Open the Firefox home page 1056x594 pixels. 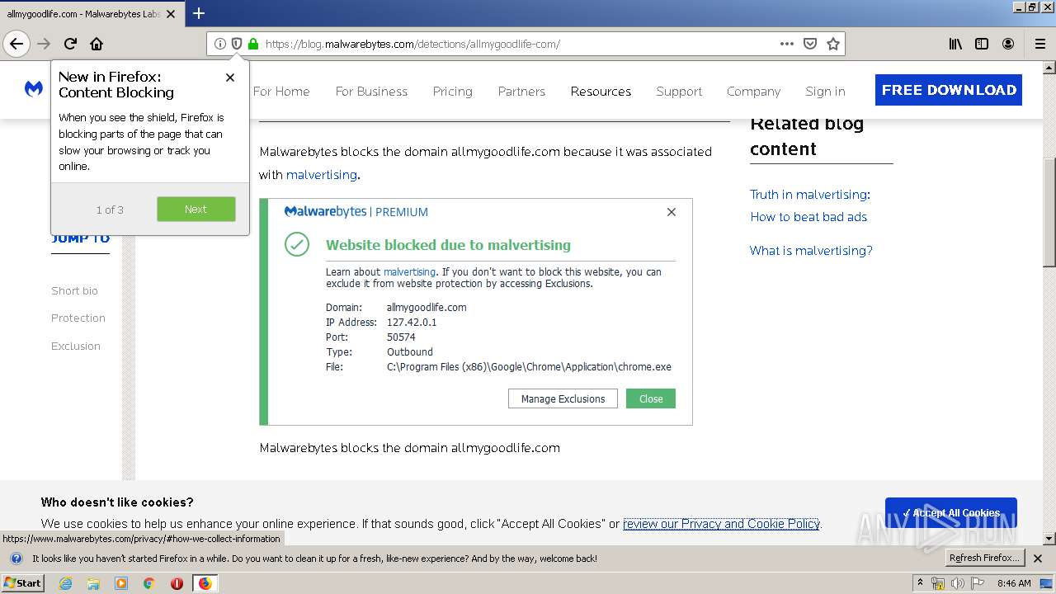pos(97,44)
